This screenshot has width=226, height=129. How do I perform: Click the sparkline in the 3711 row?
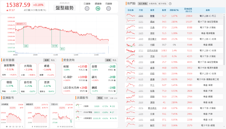pos(131,50)
